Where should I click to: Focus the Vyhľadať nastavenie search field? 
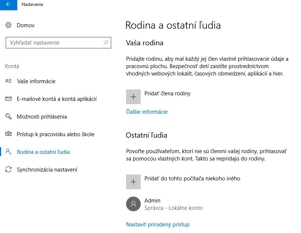55,43
